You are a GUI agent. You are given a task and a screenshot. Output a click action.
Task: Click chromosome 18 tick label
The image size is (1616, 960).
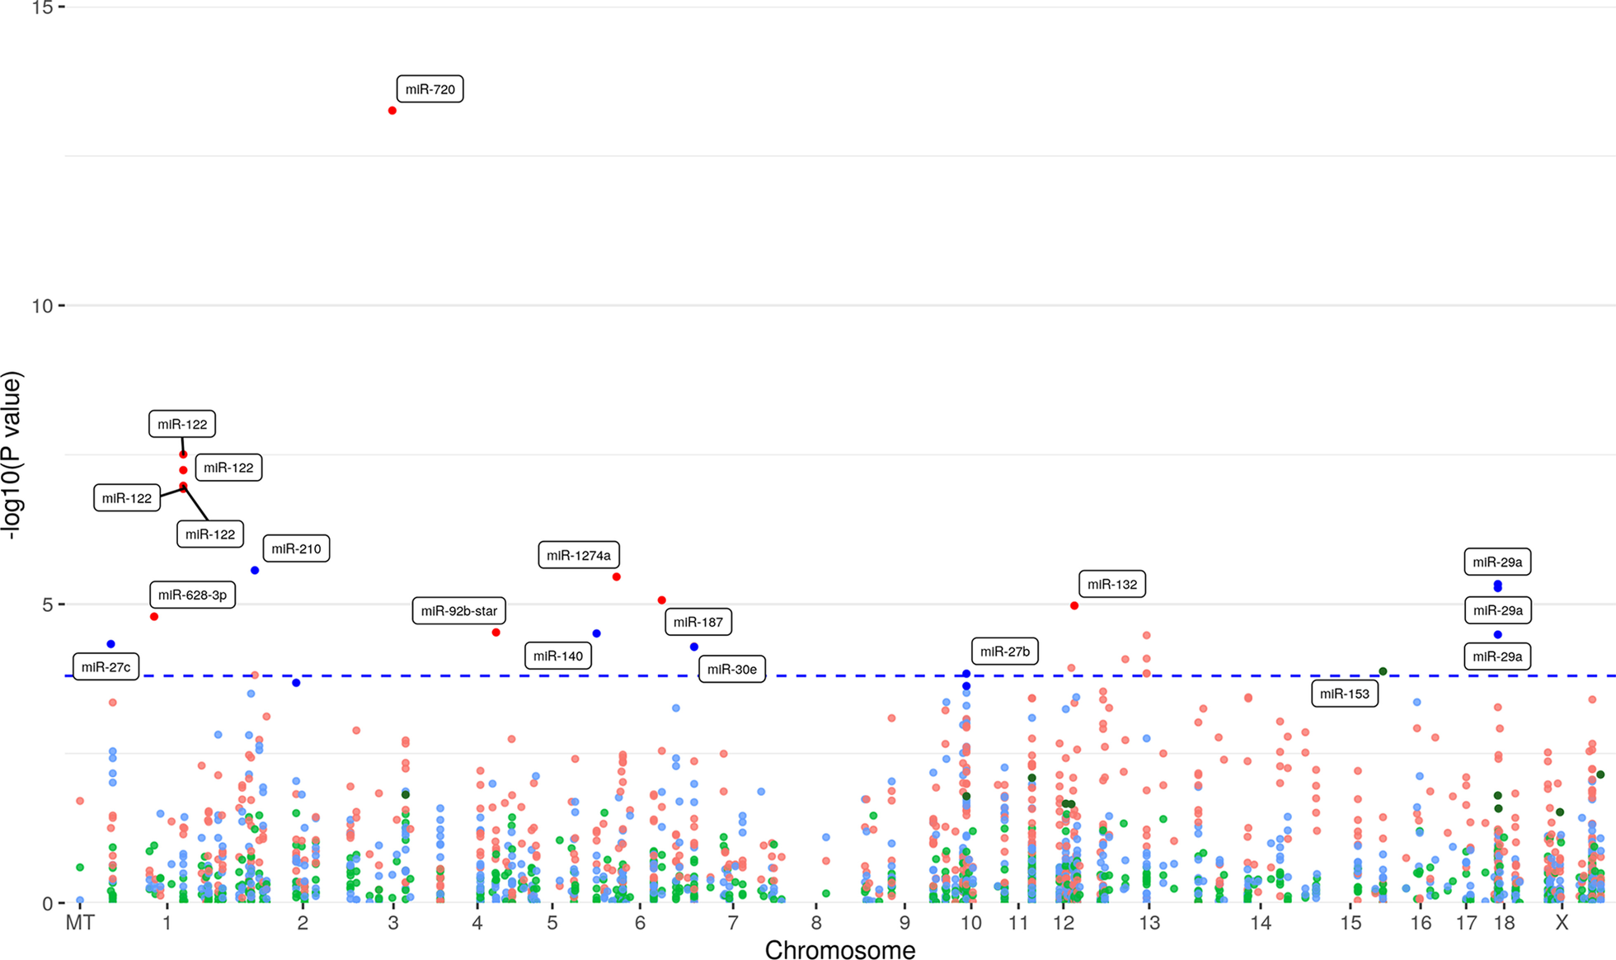pyautogui.click(x=1505, y=923)
